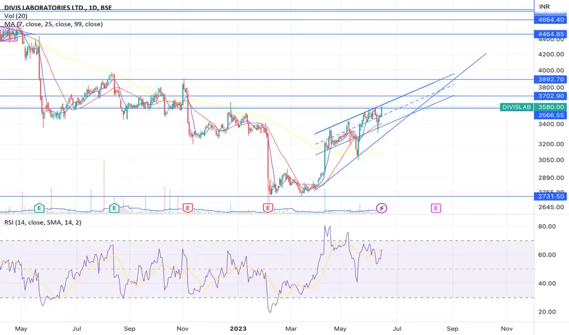Select the 3566.55 price line label

pyautogui.click(x=551, y=115)
